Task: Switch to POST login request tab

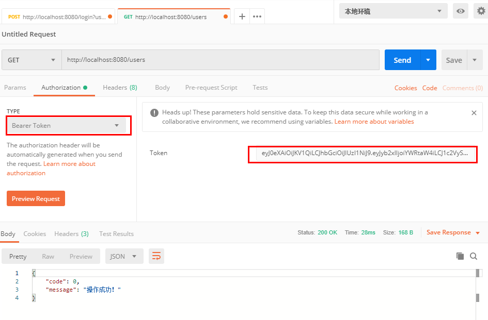Action: tap(58, 17)
